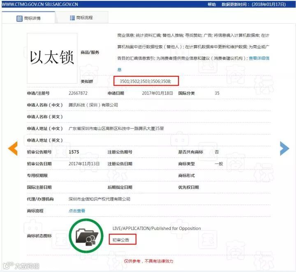Click the 商标形式 field label
Image resolution: width=296 pixels, height=272 pixels.
tap(187, 176)
